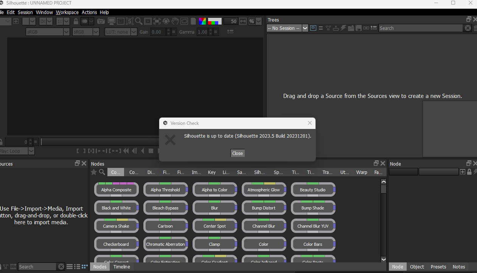
Task: Clear the Trees search field with X icon
Action: click(468, 28)
